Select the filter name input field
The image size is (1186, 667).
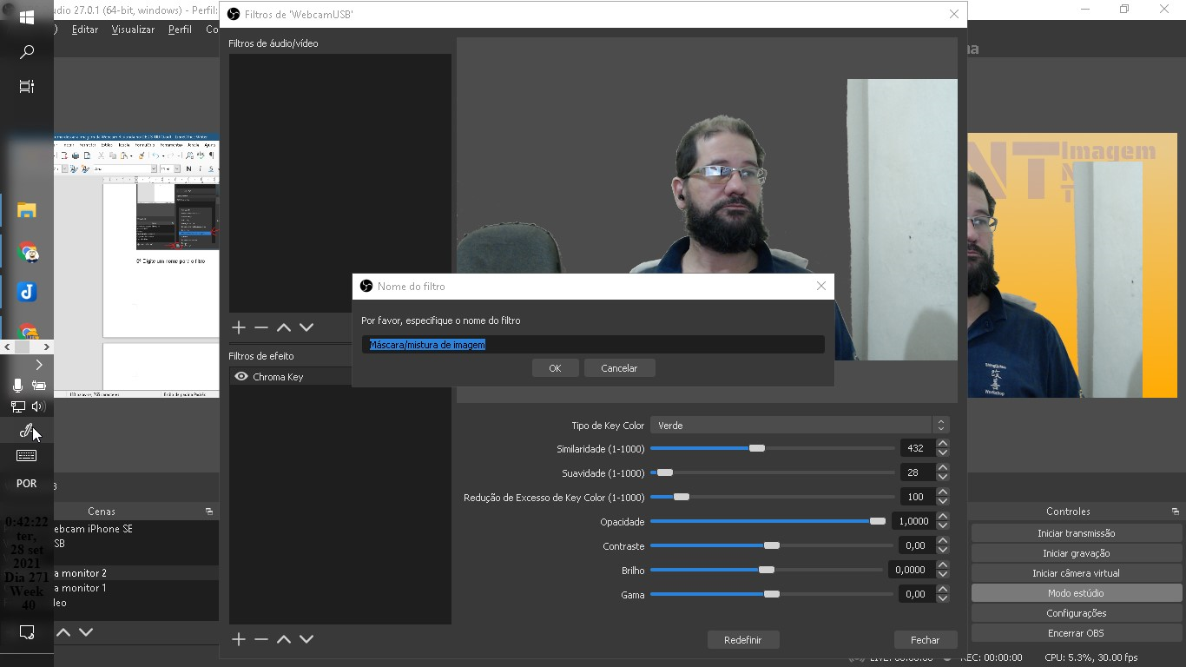[593, 344]
